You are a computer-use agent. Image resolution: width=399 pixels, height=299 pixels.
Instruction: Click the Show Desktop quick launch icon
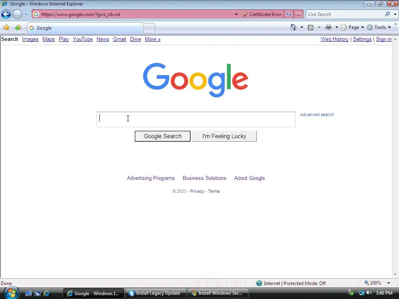pyautogui.click(x=28, y=294)
